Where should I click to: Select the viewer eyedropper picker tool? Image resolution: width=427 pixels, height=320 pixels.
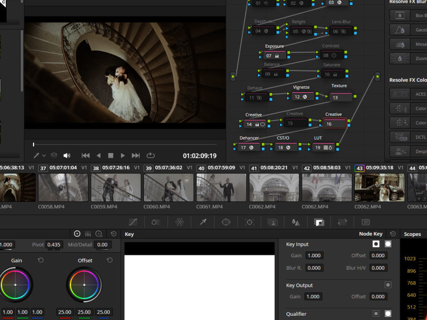coord(36,155)
